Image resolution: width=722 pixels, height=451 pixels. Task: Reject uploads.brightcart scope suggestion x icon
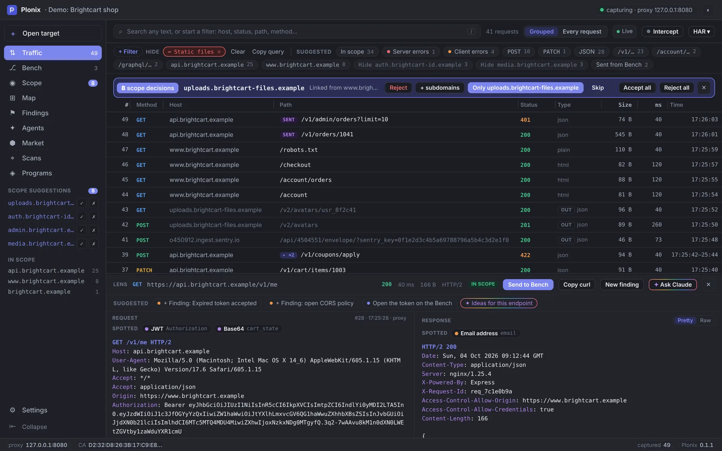click(94, 203)
